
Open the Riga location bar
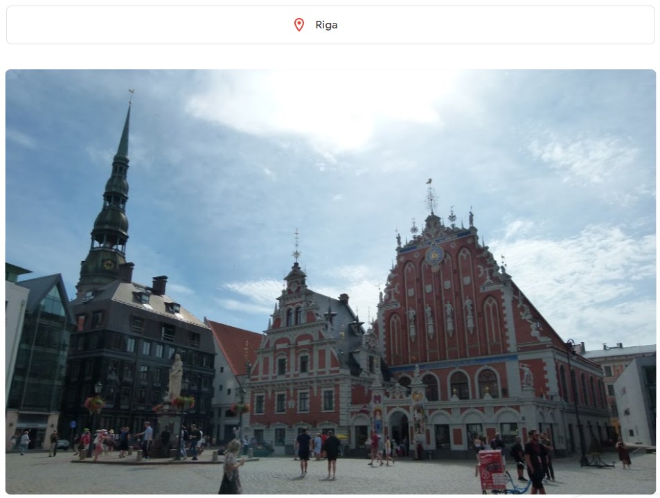[x=330, y=25]
